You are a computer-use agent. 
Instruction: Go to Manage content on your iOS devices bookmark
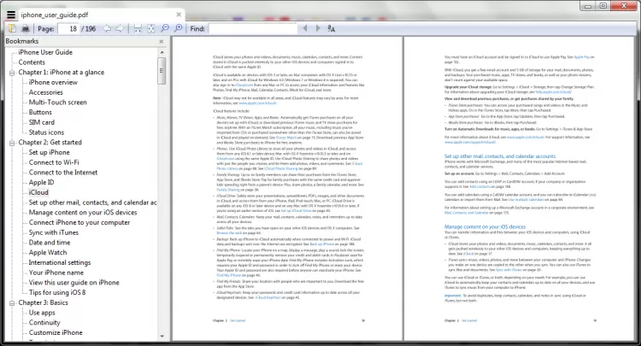tap(83, 213)
